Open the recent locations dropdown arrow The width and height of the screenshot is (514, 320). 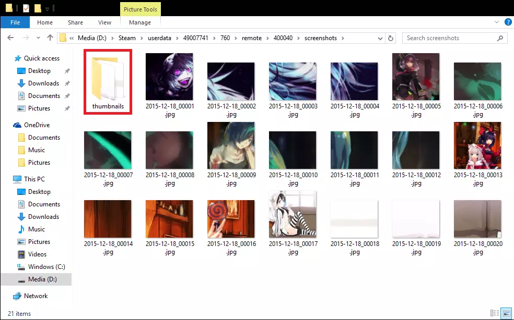[38, 38]
